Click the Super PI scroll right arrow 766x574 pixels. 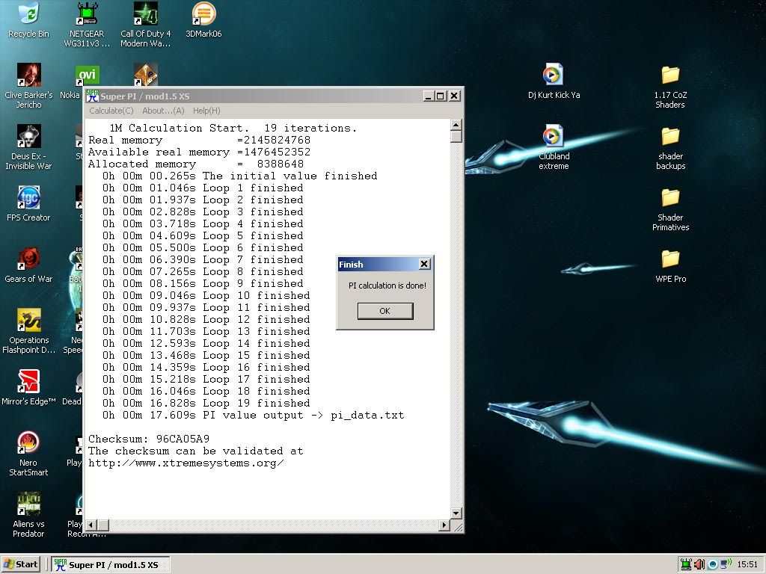(x=444, y=525)
